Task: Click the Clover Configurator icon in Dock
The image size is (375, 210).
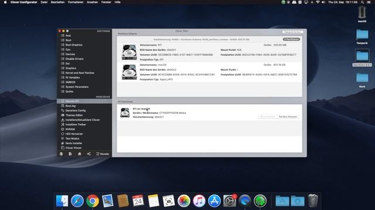Action: (260, 201)
